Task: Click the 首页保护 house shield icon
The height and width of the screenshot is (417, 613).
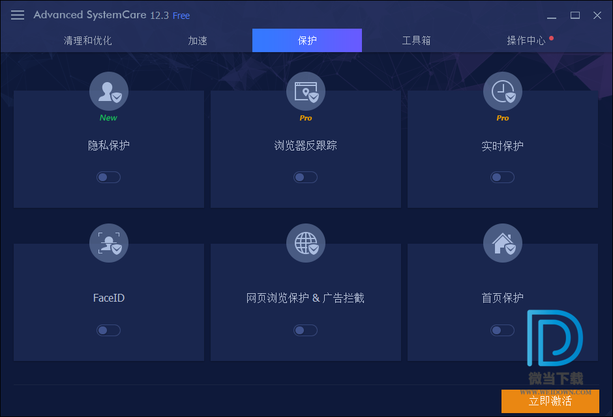Action: point(502,244)
